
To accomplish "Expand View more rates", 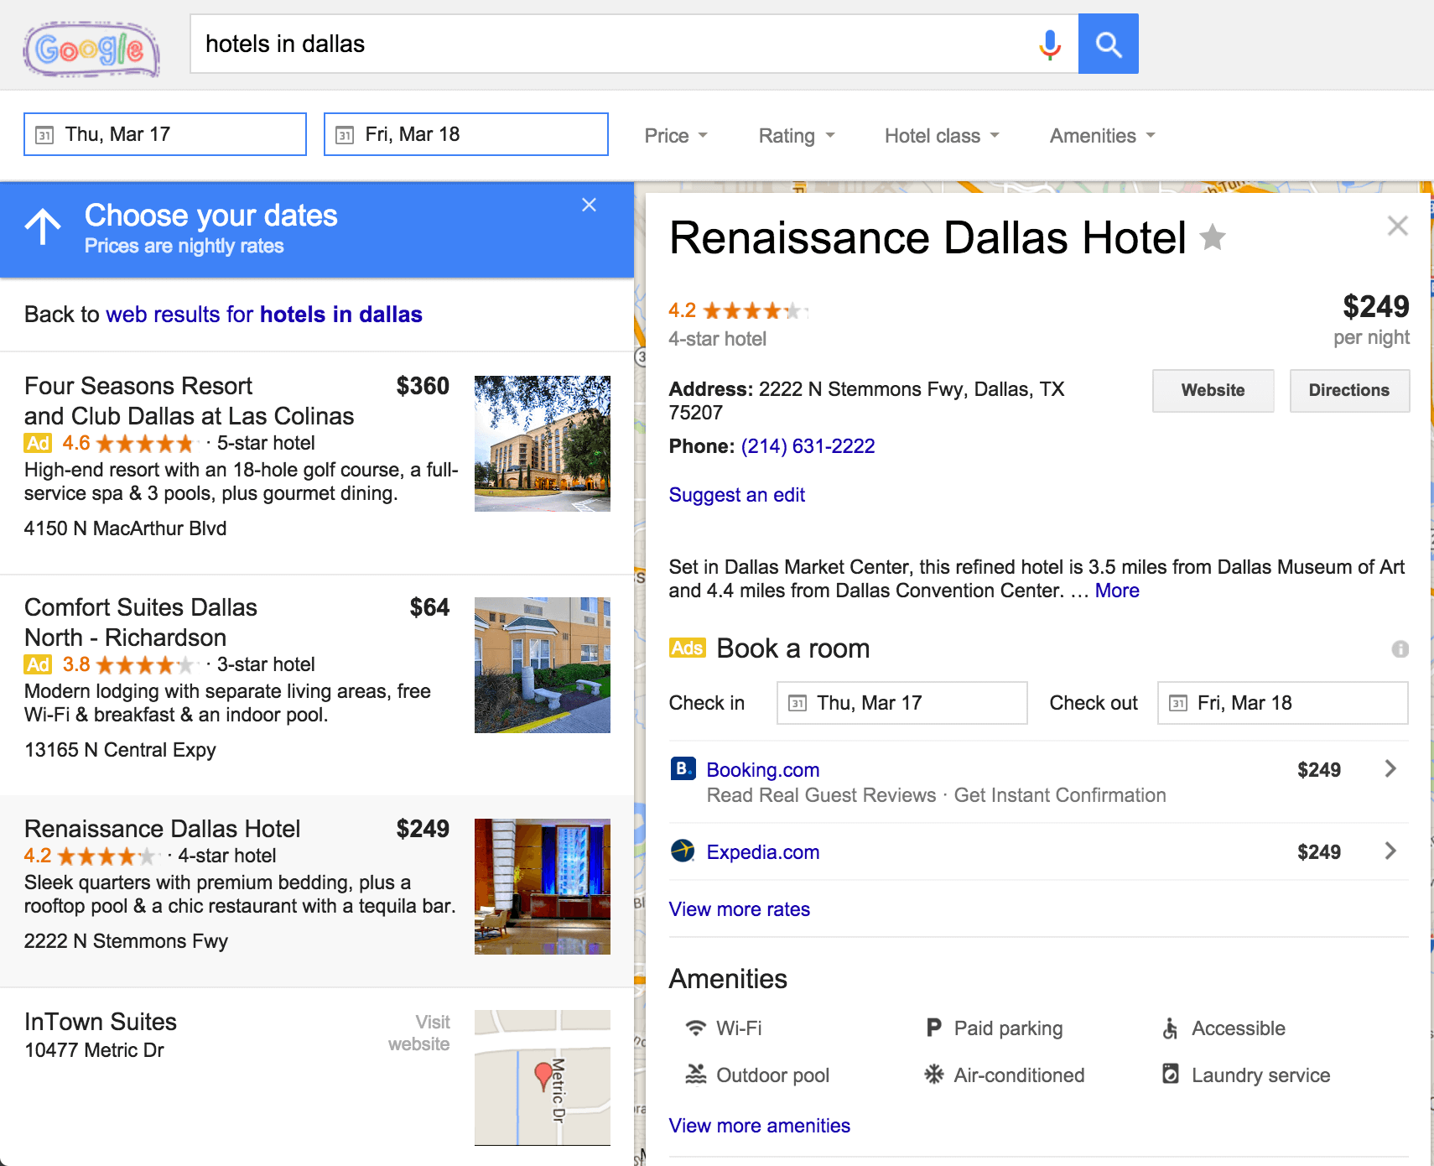I will click(739, 909).
